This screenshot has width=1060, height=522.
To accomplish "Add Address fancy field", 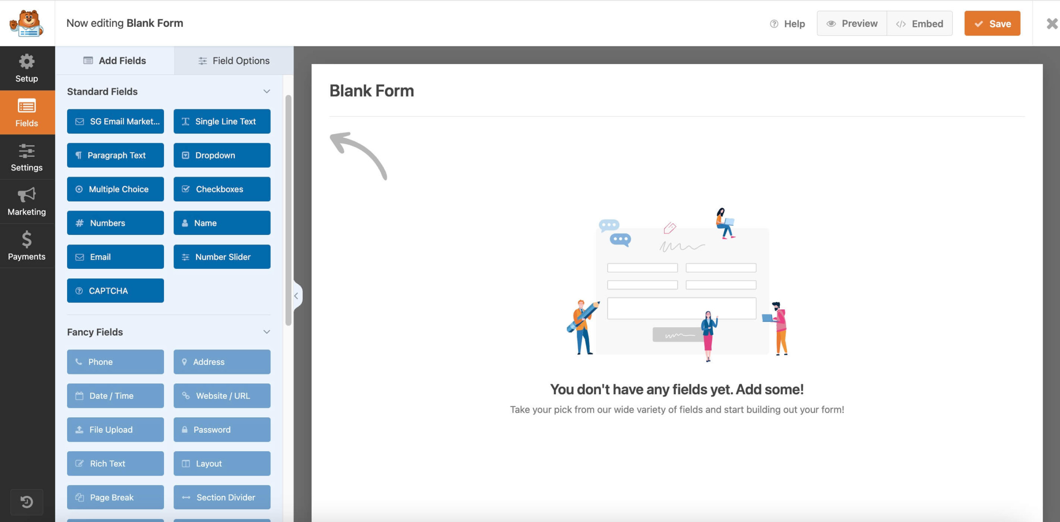I will (222, 362).
